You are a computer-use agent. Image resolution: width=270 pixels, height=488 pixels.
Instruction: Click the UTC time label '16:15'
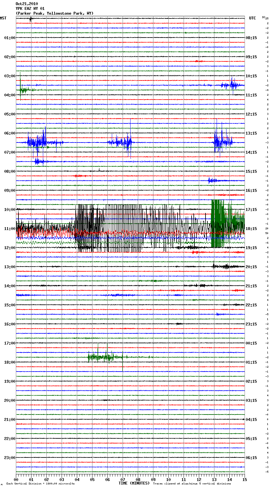pyautogui.click(x=251, y=191)
